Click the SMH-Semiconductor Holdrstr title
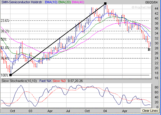Viewport: 161px width, 115px height. click(x=22, y=2)
